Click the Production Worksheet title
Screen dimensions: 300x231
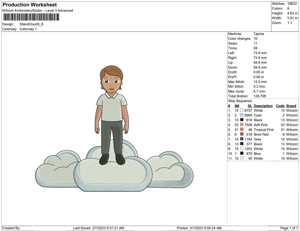click(29, 5)
